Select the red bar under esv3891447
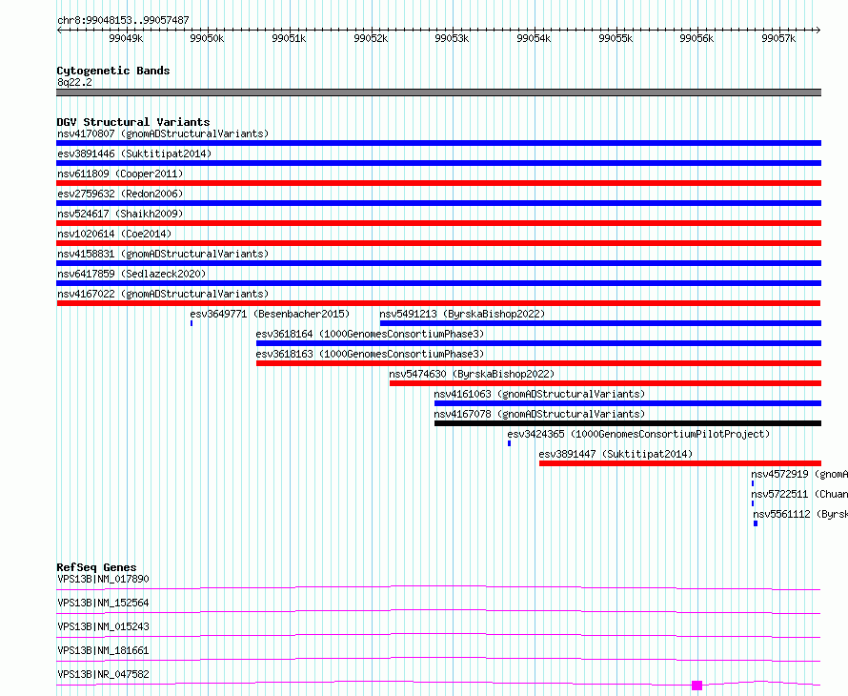 click(680, 463)
